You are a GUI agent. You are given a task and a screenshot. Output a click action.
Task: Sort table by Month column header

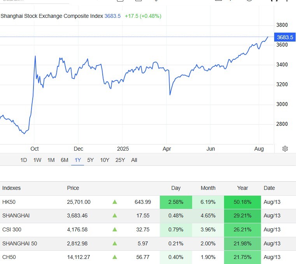pos(208,188)
